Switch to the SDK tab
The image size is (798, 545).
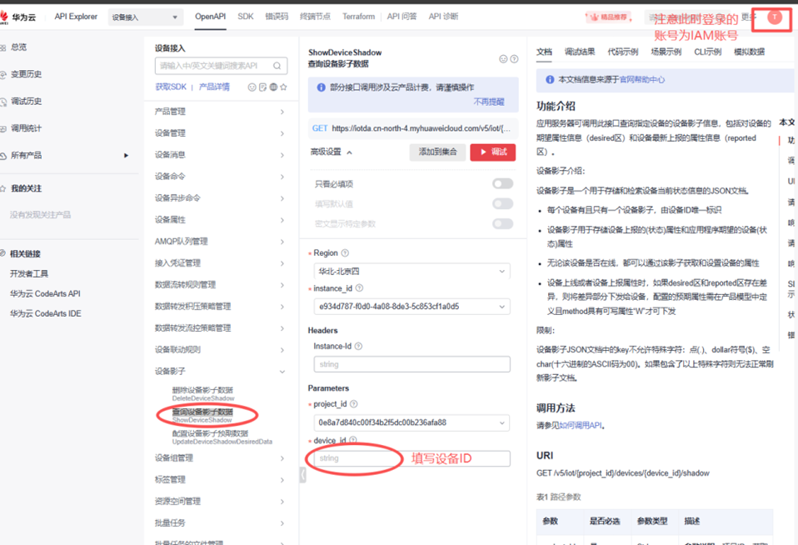[245, 17]
